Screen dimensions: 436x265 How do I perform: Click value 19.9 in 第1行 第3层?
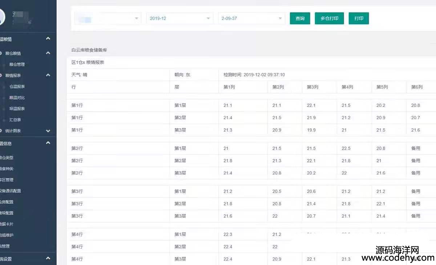(x=311, y=130)
